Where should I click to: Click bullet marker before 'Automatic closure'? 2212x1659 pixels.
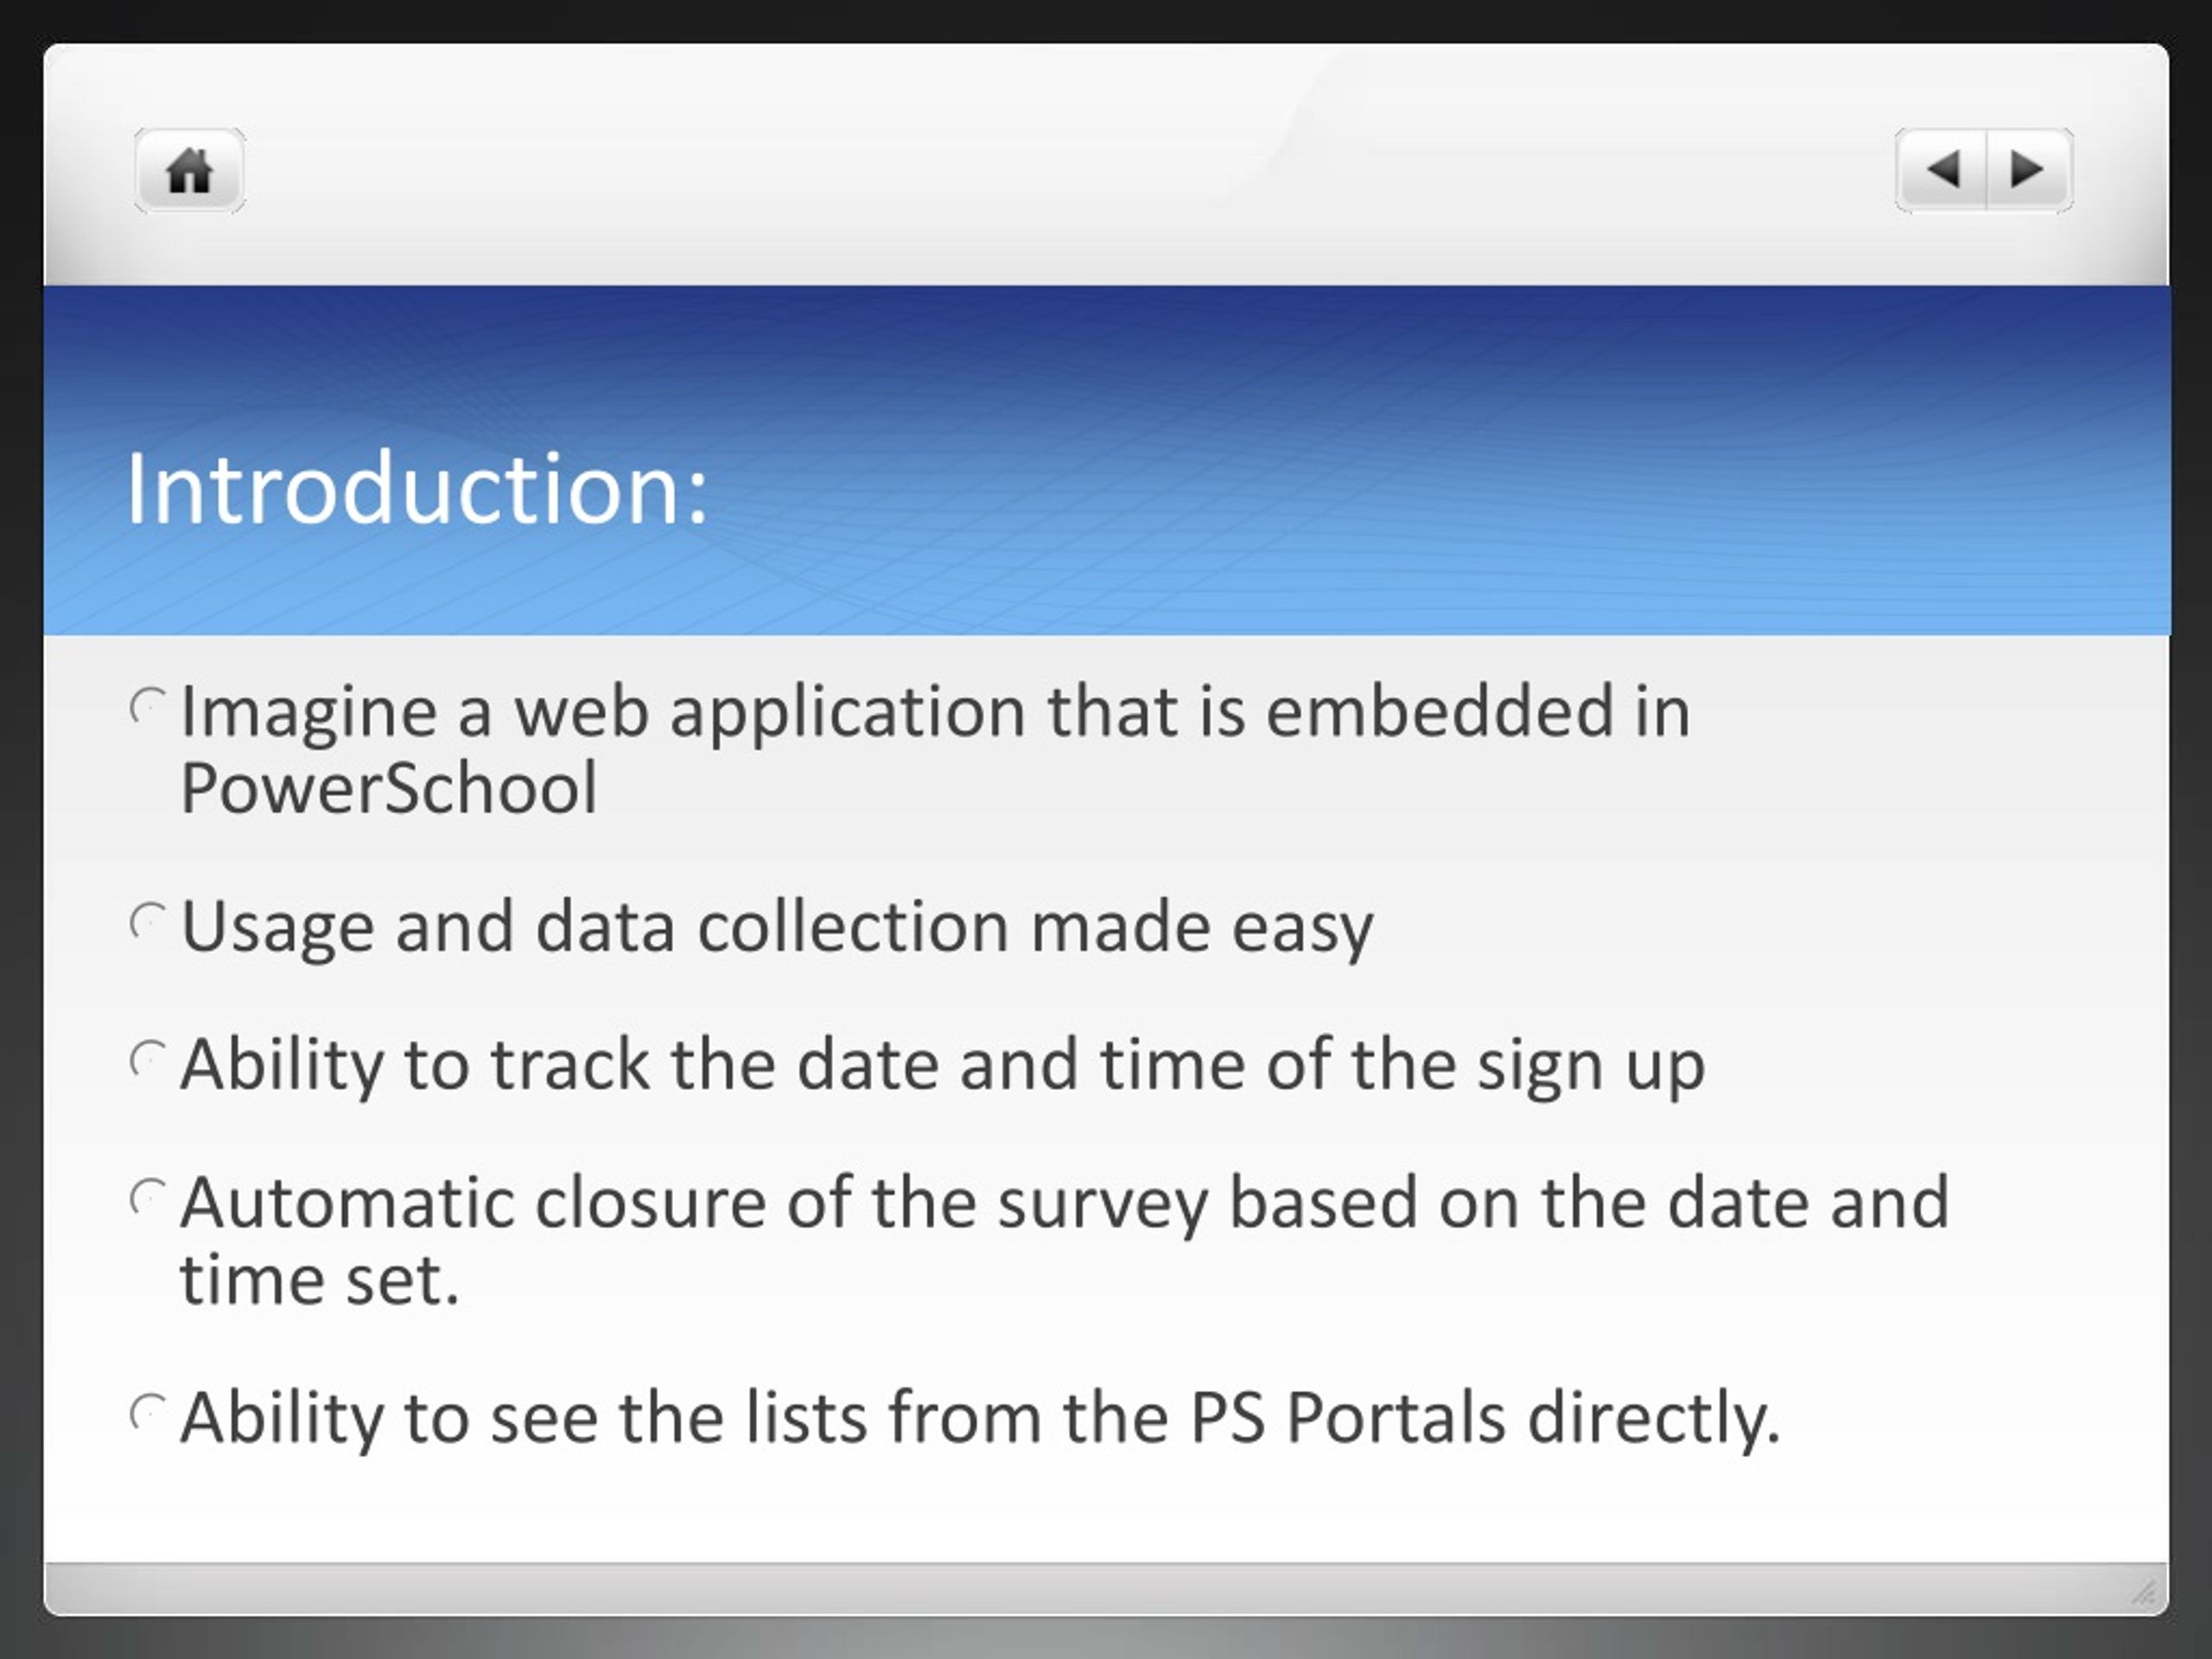[x=147, y=1198]
